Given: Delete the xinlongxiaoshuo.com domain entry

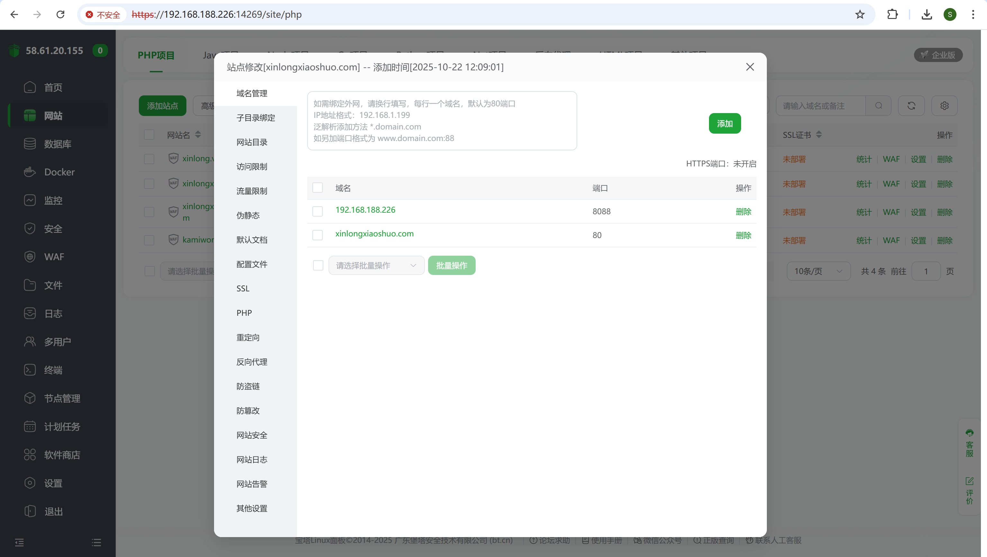Looking at the screenshot, I should tap(743, 235).
